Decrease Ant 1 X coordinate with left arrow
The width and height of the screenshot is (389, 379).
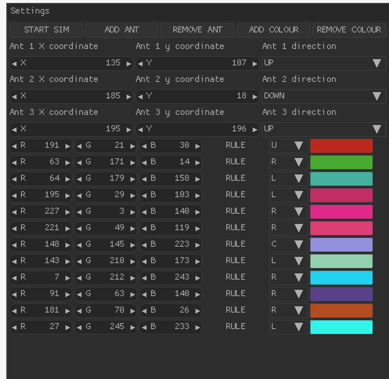(14, 63)
